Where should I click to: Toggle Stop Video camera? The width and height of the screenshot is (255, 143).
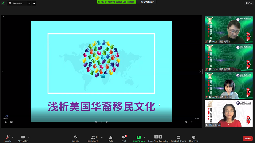(x=23, y=139)
